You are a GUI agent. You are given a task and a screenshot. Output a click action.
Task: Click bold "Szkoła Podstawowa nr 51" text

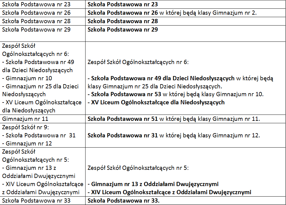click(122, 119)
